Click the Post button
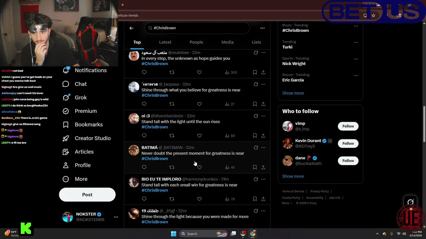Image resolution: width=426 pixels, height=239 pixels. [87, 195]
